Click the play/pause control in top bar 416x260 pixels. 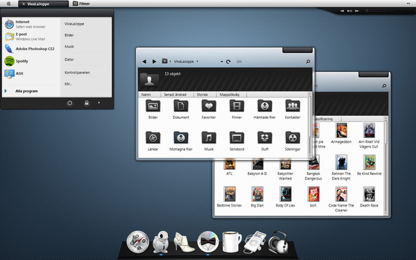click(x=350, y=11)
